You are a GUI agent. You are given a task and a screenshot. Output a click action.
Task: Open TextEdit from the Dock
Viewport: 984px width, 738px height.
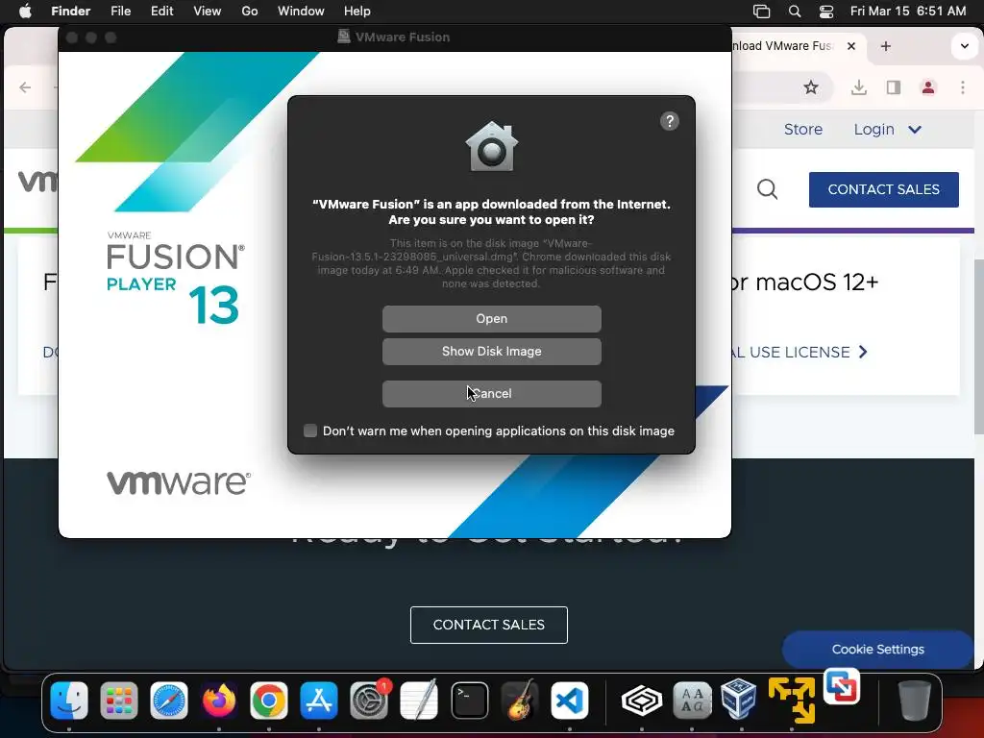coord(419,701)
